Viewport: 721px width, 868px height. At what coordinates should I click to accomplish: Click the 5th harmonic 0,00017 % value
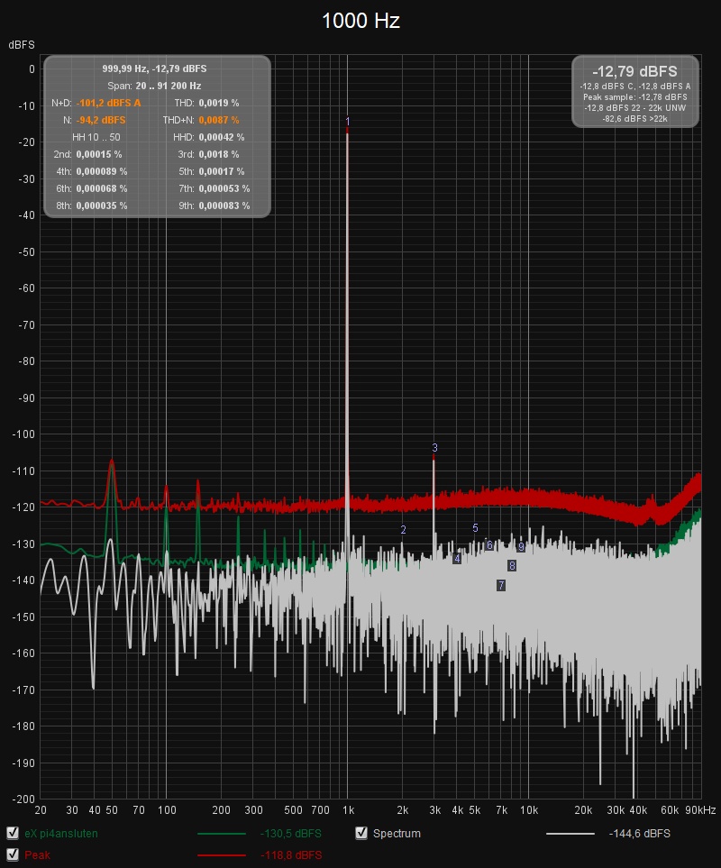click(222, 171)
